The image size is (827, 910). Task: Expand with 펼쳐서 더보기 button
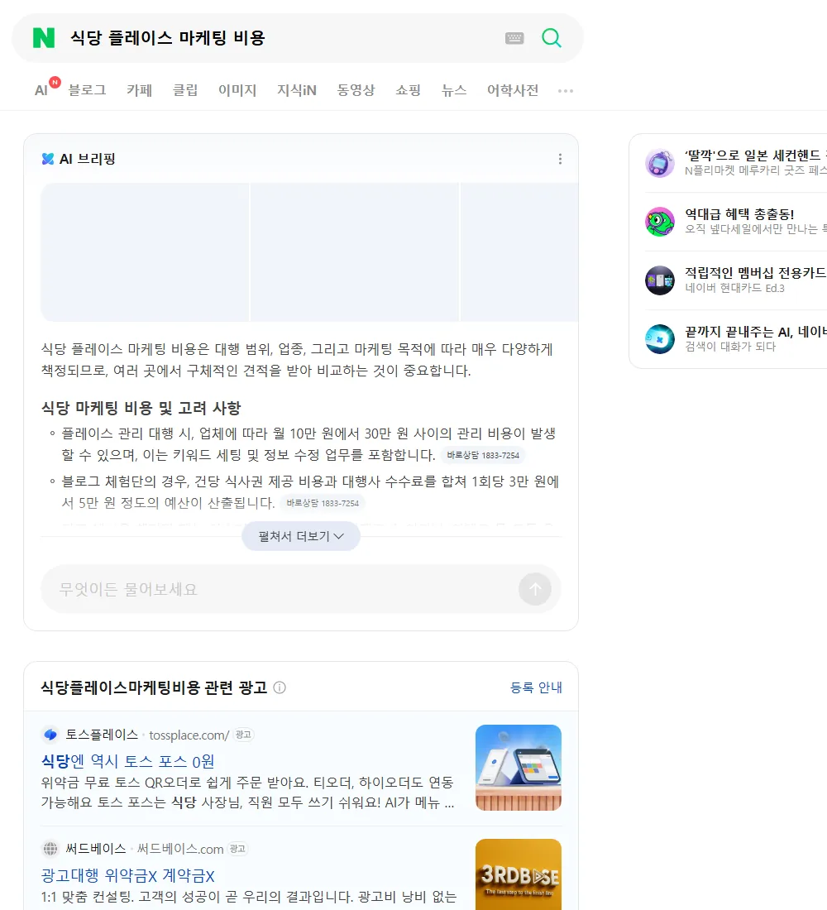301,536
